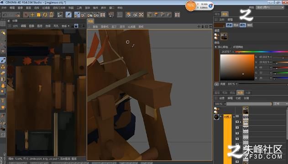Image resolution: width=288 pixels, height=164 pixels.
Task: Select the Clone Stamp tool below the brush
Action: (3, 67)
